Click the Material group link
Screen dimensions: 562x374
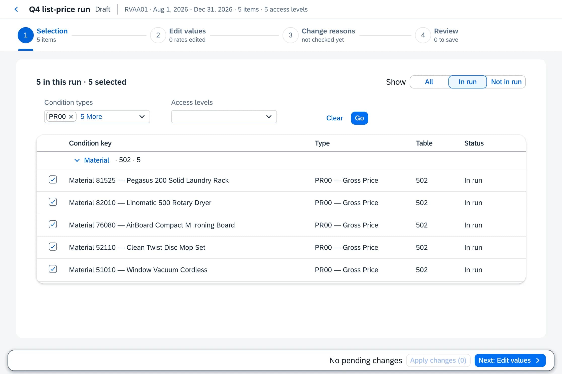tap(97, 160)
